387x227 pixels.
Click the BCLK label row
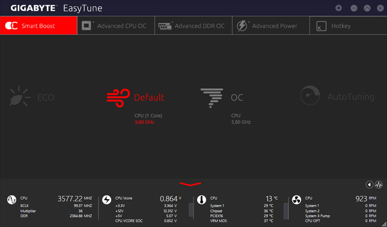(56, 206)
